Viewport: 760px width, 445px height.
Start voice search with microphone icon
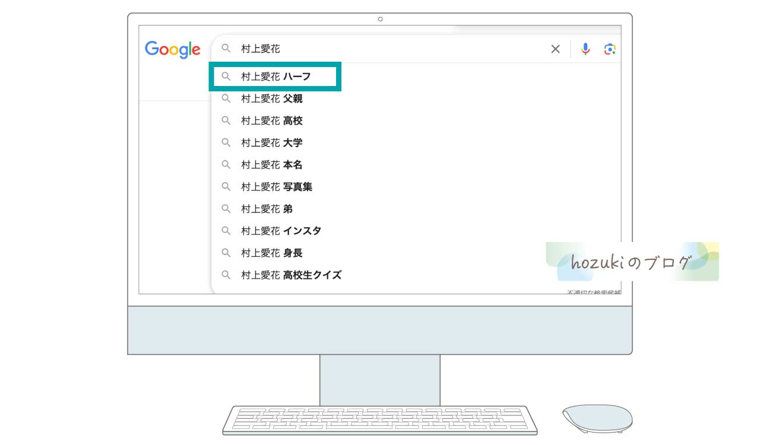[x=585, y=49]
